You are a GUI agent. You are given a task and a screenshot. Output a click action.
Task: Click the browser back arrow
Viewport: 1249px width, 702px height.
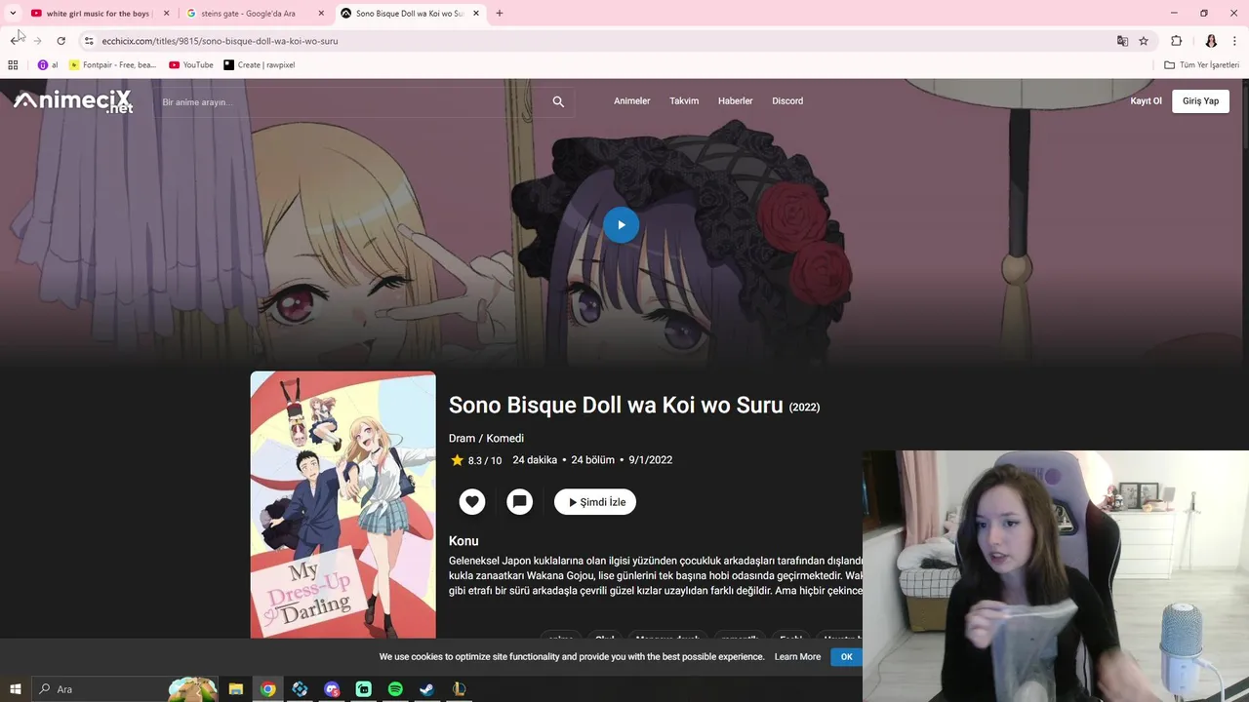15,41
